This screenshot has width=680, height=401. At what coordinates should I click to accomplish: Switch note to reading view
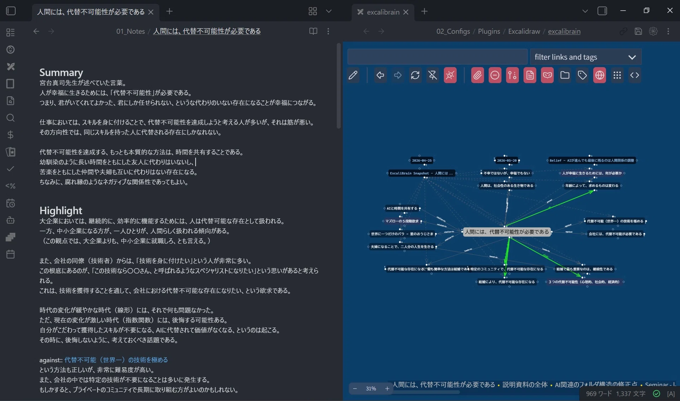click(313, 31)
